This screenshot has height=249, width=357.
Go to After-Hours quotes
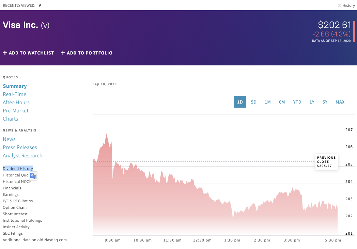[16, 103]
